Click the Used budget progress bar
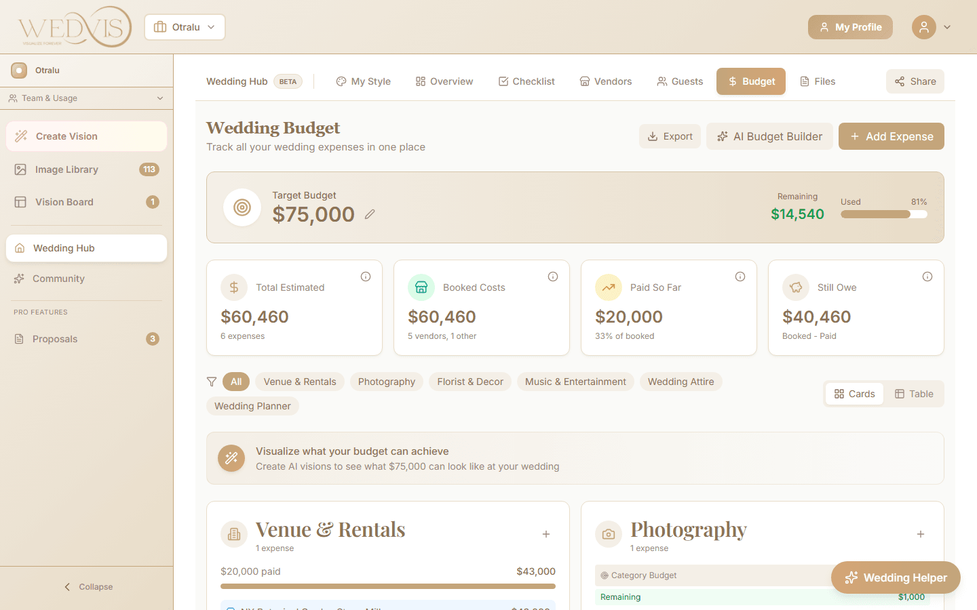 pos(883,214)
